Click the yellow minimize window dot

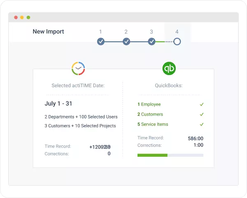coord(22,17)
